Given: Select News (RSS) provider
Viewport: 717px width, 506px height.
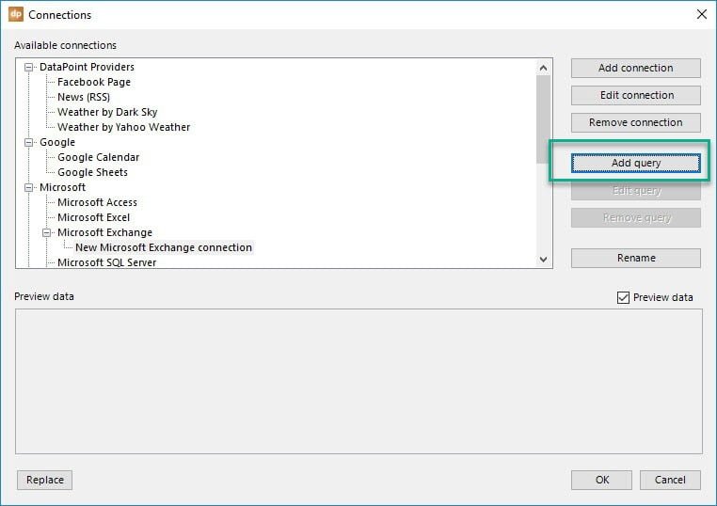Looking at the screenshot, I should point(84,97).
